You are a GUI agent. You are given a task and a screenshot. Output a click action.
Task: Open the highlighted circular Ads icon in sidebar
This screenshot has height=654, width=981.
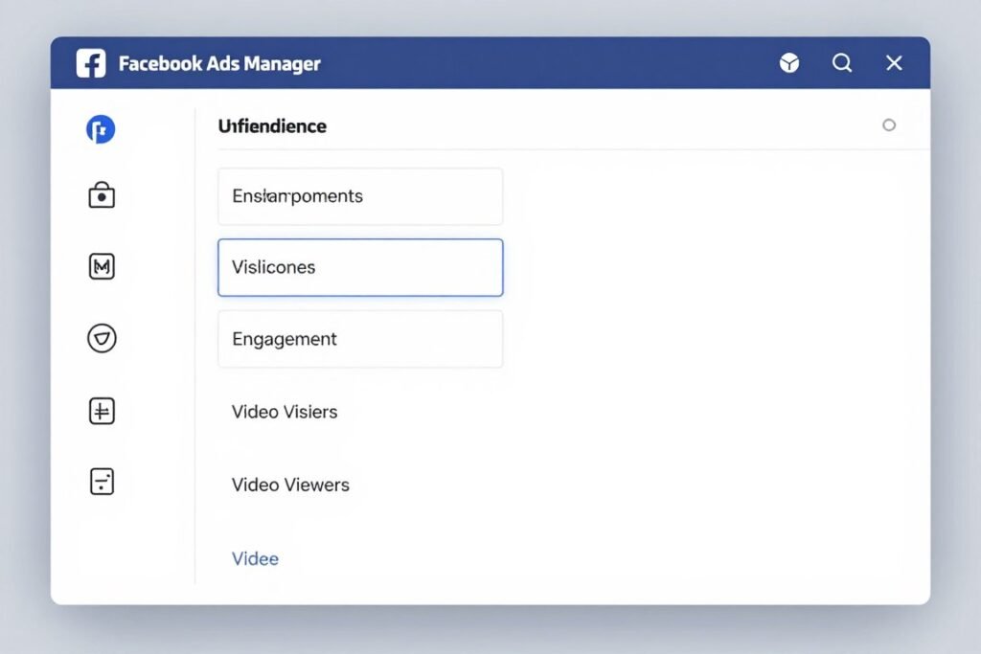101,128
